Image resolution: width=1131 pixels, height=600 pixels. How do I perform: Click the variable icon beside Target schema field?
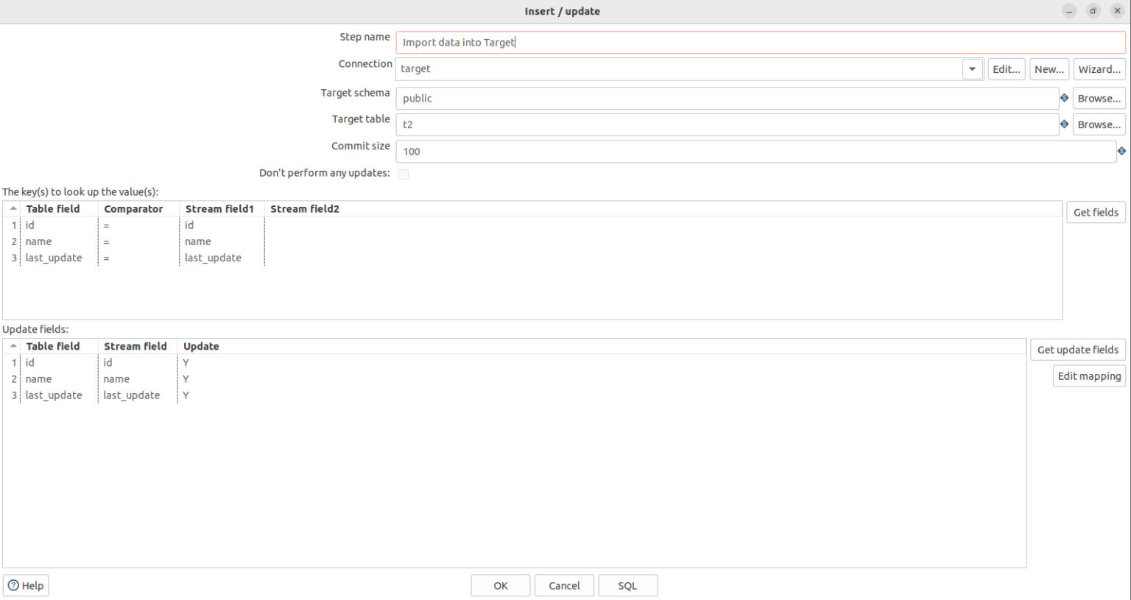1064,97
